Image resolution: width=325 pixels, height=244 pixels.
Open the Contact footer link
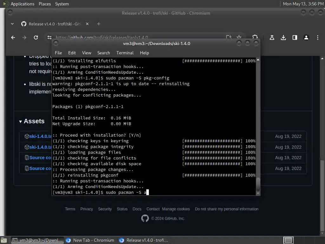153,209
